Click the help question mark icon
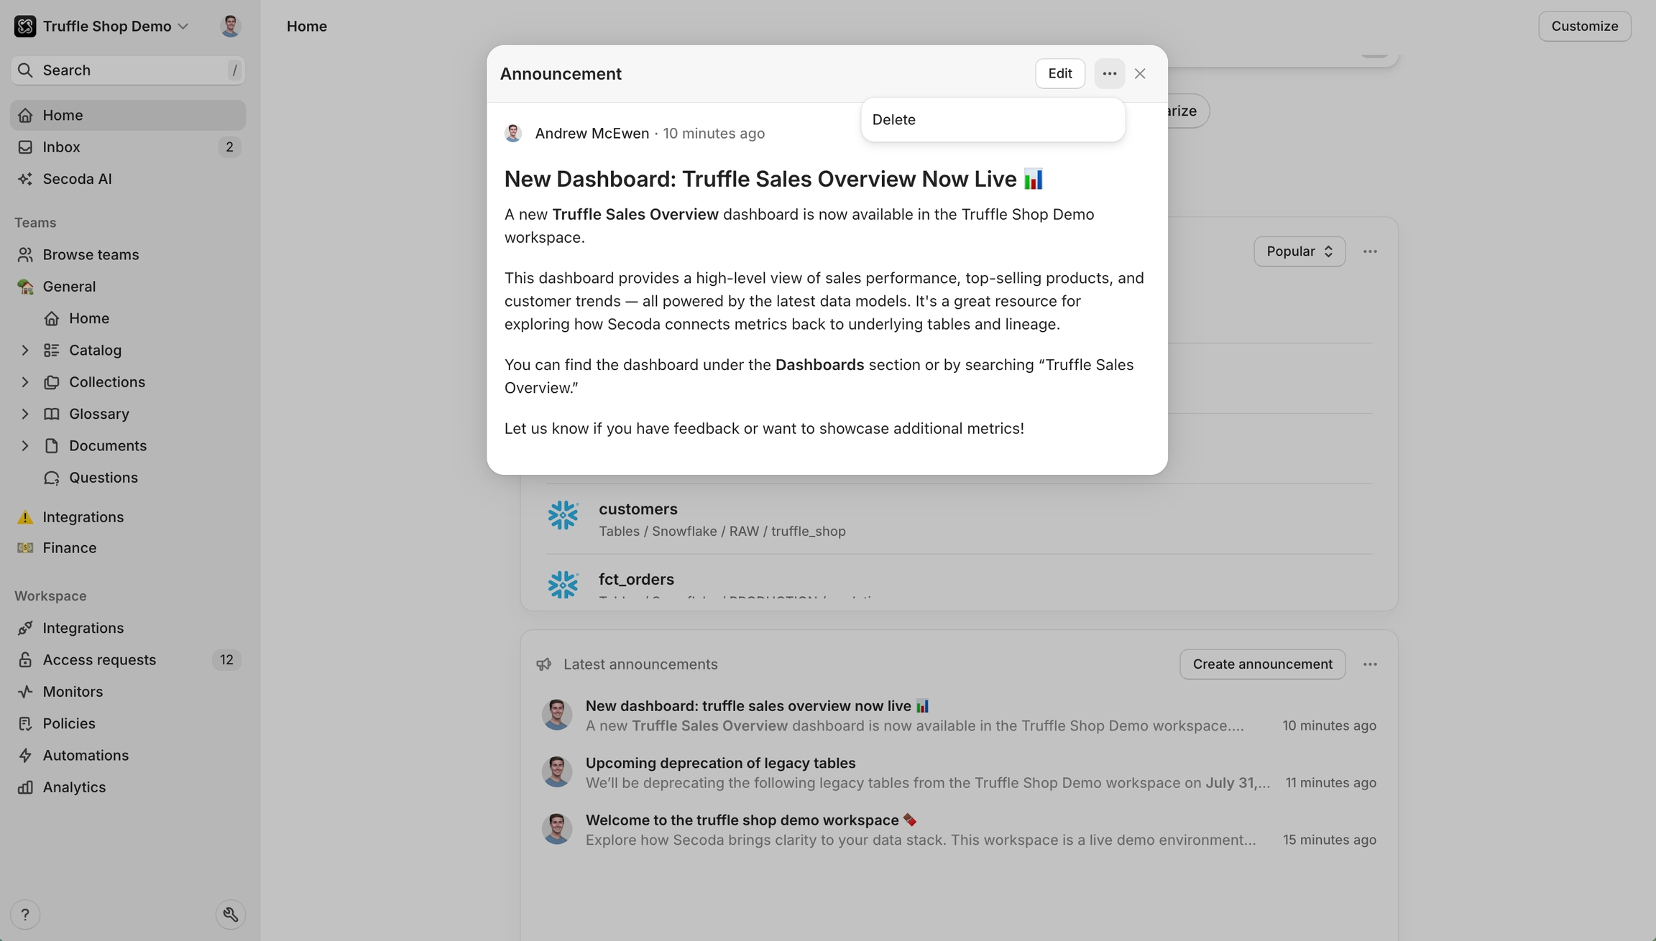This screenshot has height=941, width=1656. [x=25, y=914]
